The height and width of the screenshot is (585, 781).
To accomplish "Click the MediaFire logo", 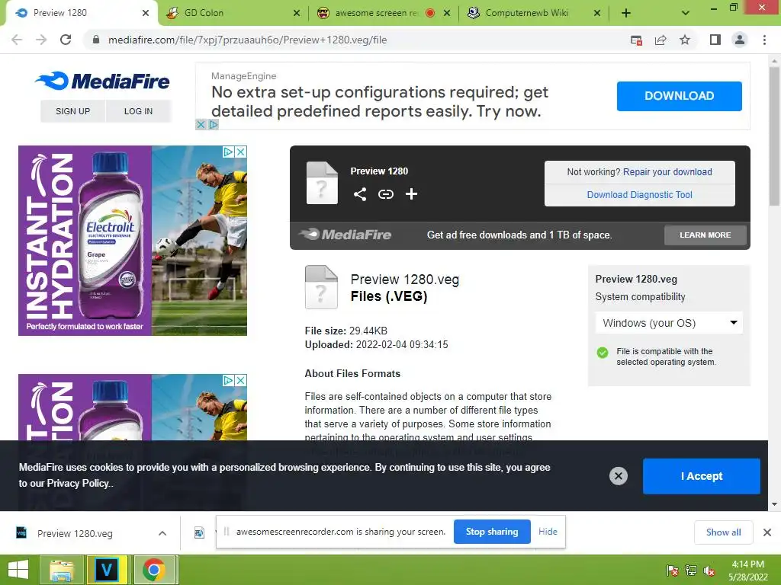I will coord(103,81).
